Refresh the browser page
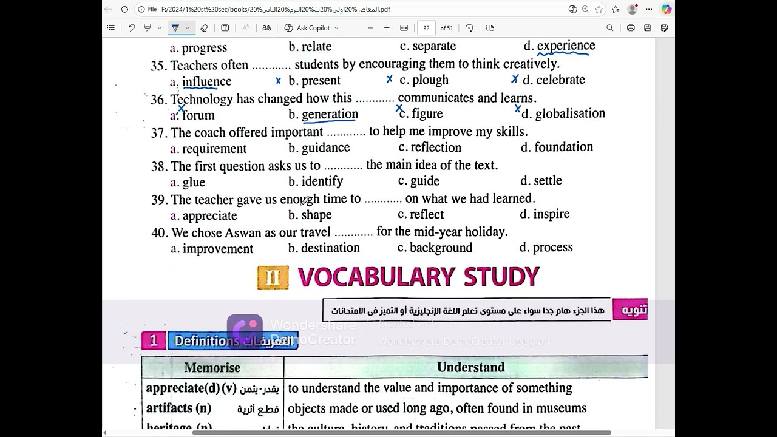Image resolution: width=777 pixels, height=437 pixels. 124,9
